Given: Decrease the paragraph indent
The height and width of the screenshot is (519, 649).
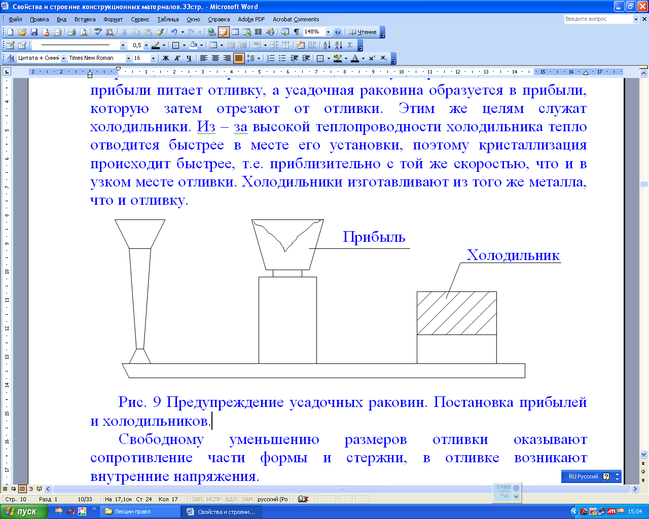Looking at the screenshot, I should (x=294, y=58).
